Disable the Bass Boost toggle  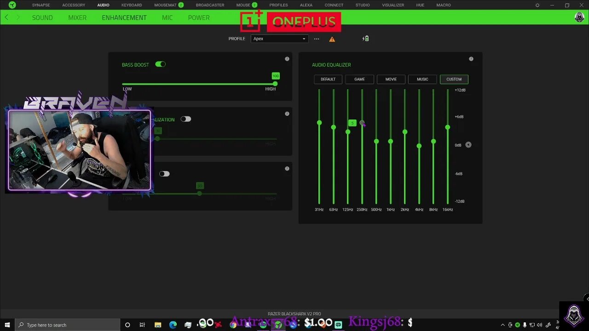click(160, 64)
